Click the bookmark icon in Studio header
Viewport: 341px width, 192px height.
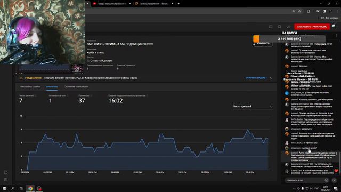pyautogui.click(x=279, y=27)
